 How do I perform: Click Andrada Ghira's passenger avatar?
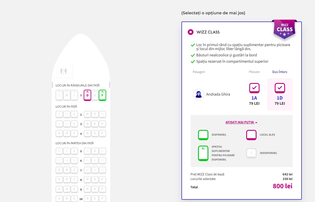pos(198,94)
